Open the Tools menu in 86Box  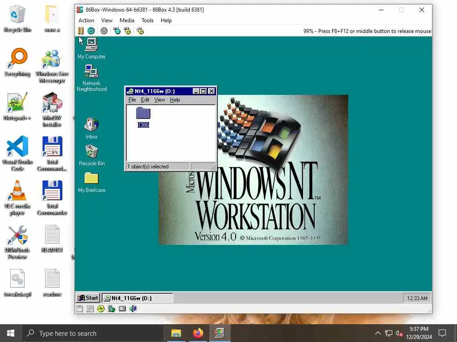click(x=147, y=20)
